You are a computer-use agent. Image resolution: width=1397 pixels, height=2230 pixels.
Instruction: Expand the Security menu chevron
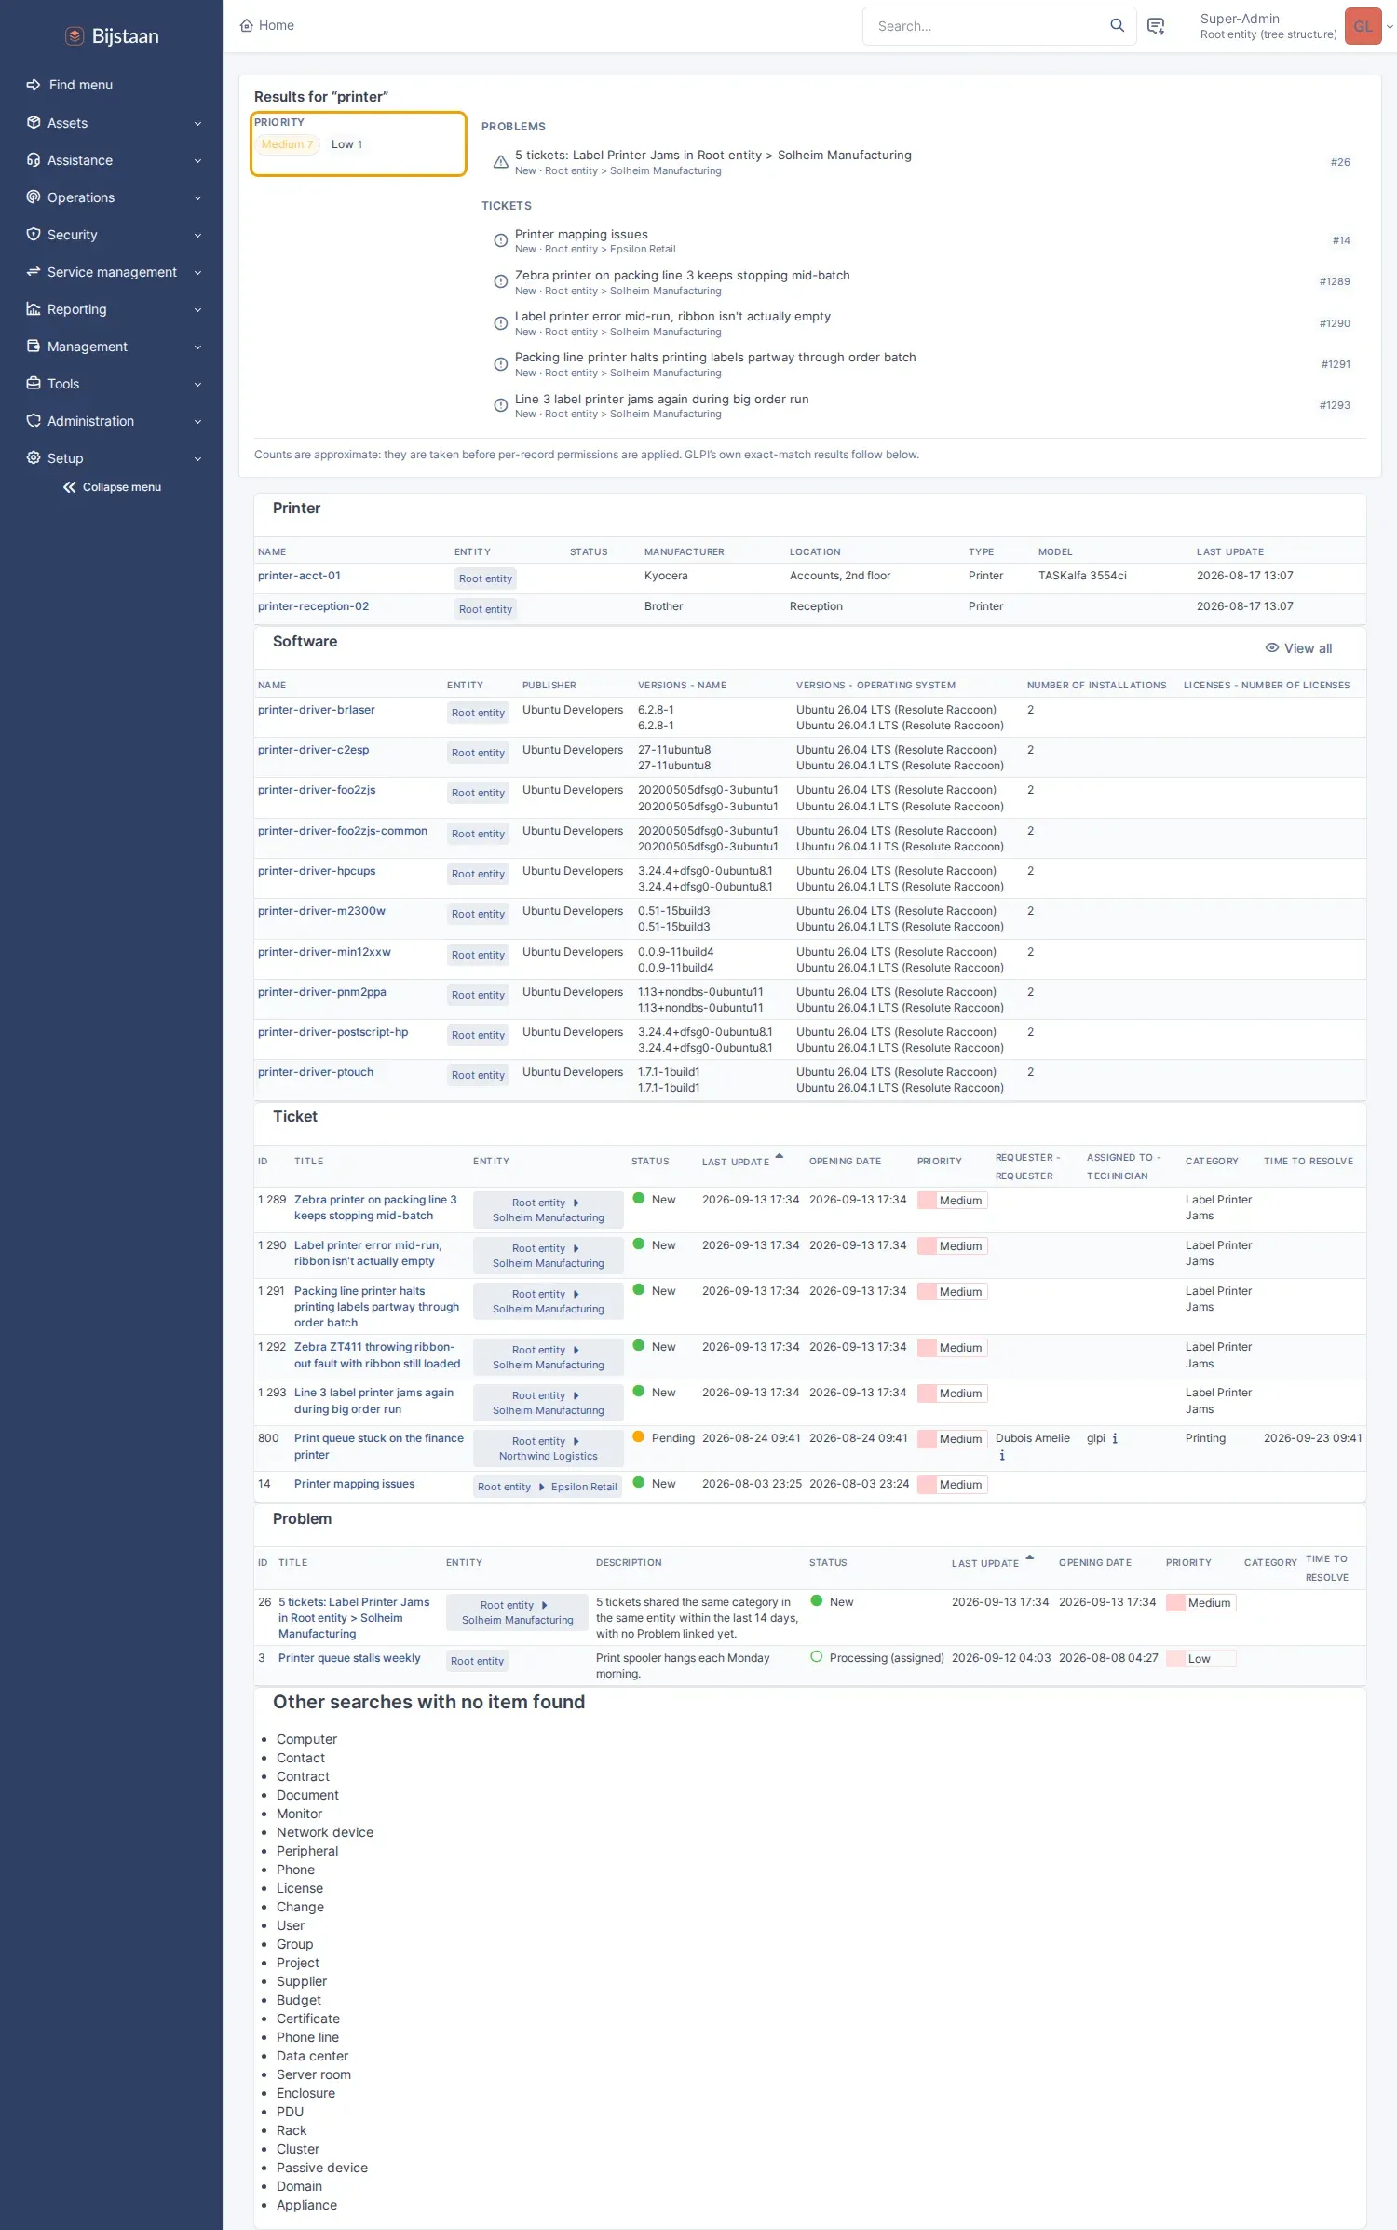(197, 235)
